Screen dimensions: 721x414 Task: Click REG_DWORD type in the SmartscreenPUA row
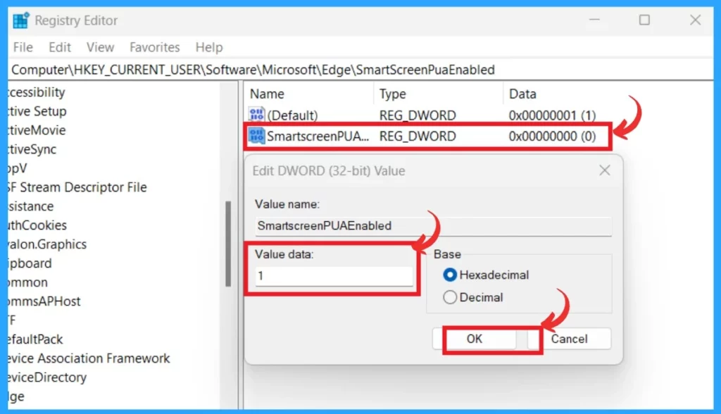[x=418, y=136]
